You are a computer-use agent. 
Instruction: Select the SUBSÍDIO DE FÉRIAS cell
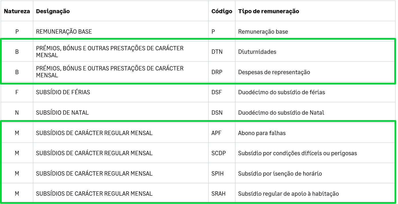point(121,92)
